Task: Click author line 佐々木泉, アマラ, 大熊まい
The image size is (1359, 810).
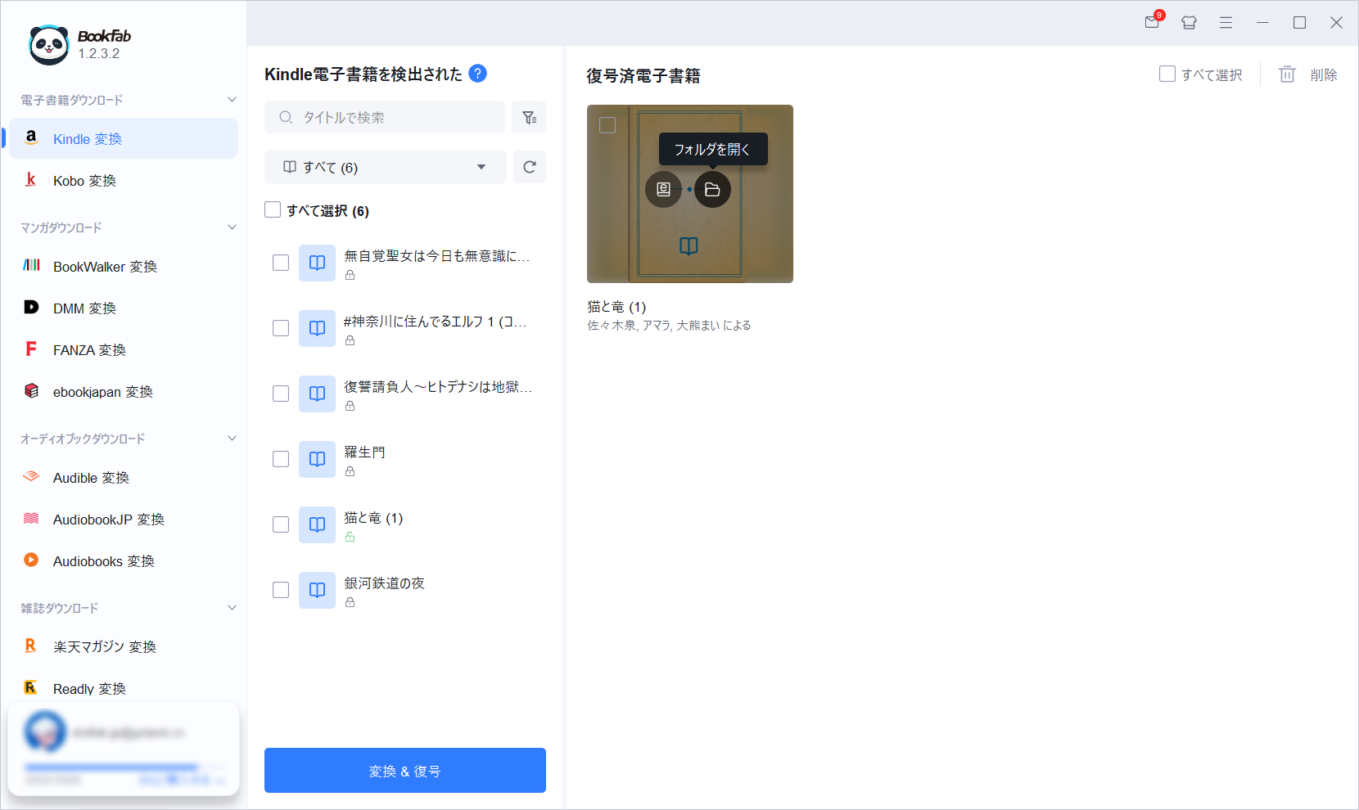Action: (669, 325)
